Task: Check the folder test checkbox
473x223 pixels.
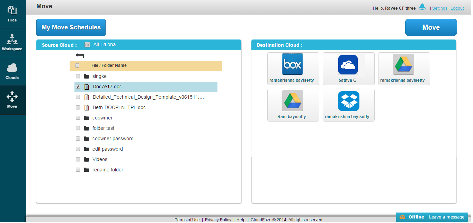Action: coord(78,128)
